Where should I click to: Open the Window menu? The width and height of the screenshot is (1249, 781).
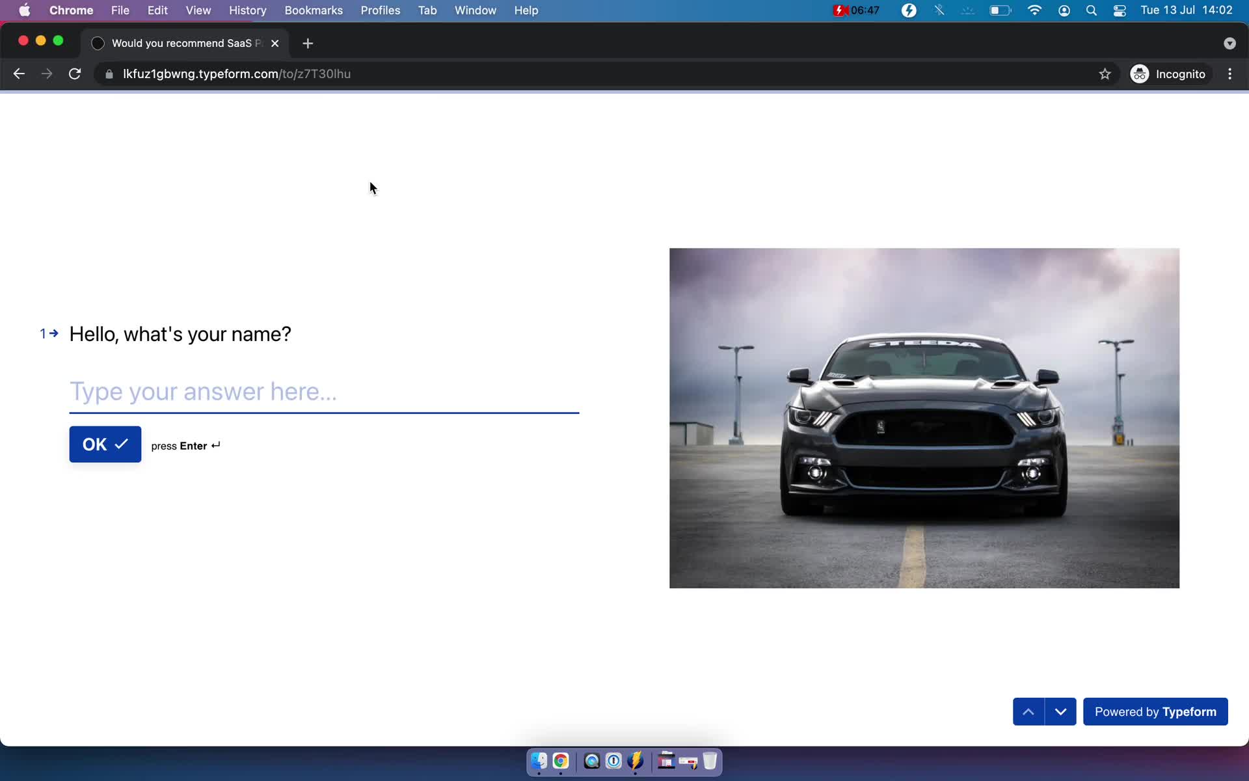[475, 10]
